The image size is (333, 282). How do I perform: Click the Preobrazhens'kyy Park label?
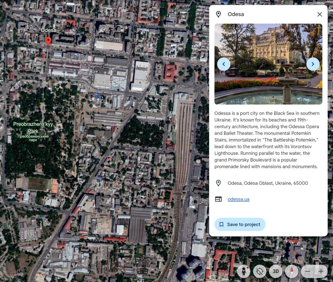pyautogui.click(x=33, y=128)
